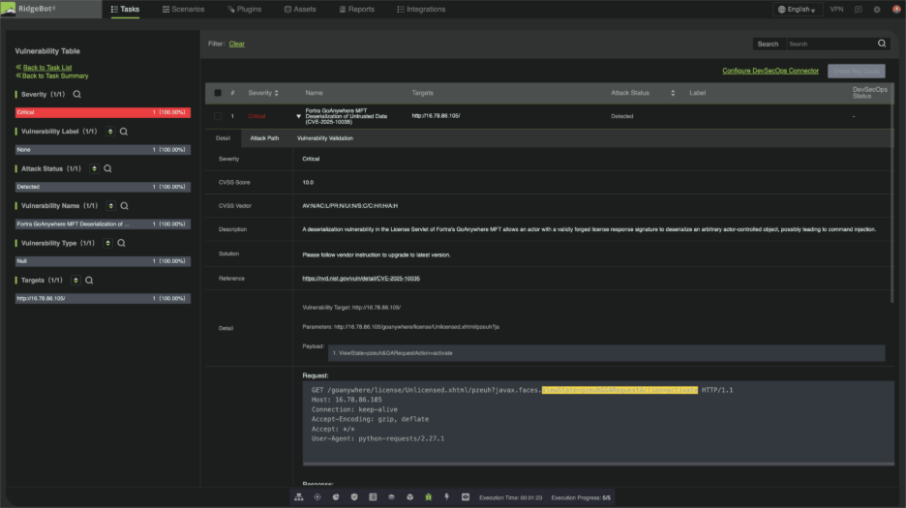This screenshot has height=508, width=906.
Task: Check the checkbox for vulnerability row 1
Action: click(218, 116)
